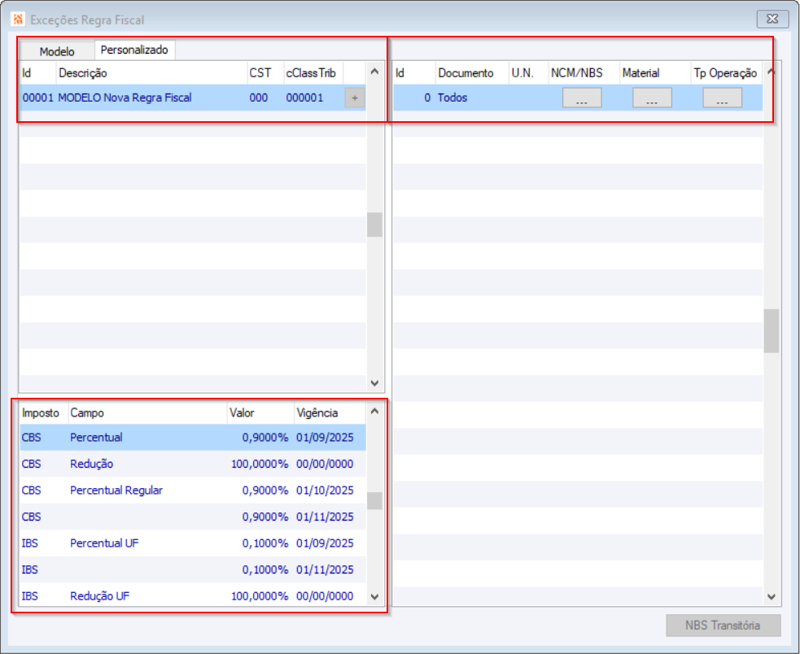Open the NCM/NBS ellipsis button
This screenshot has width=800, height=654.
coord(582,98)
